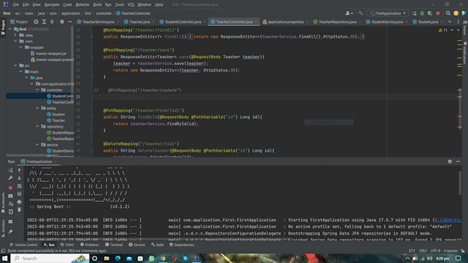This screenshot has width=468, height=263.
Task: Open Run panel settings gear
Action: pyautogui.click(x=450, y=161)
